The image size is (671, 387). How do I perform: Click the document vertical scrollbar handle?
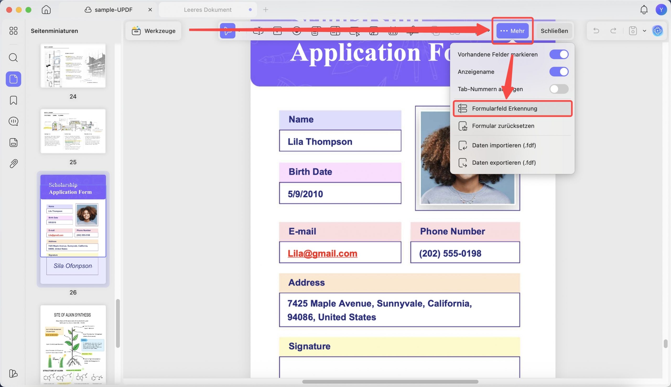click(x=665, y=344)
